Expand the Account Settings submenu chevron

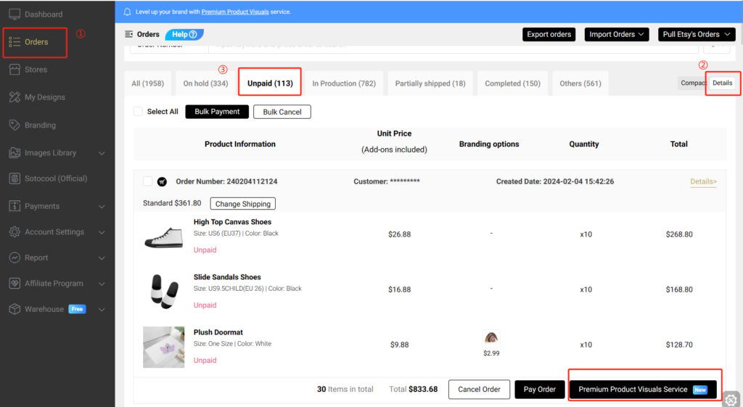102,232
